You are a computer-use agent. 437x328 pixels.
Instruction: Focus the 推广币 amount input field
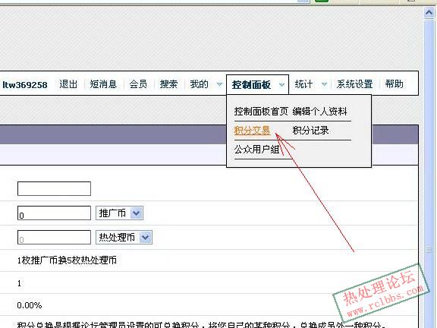click(54, 213)
